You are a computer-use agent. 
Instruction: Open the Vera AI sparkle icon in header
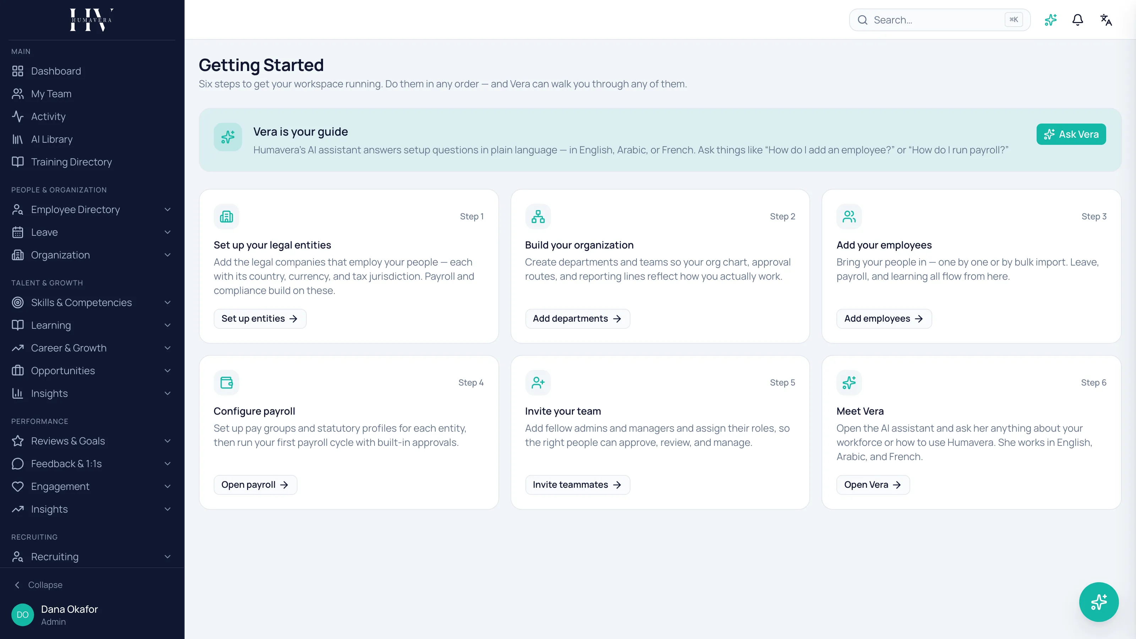coord(1050,20)
